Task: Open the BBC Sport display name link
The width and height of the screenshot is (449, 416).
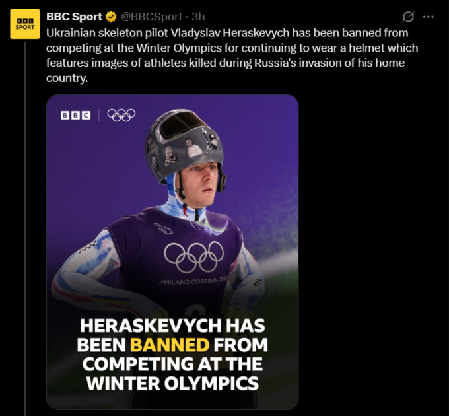Action: tap(74, 17)
